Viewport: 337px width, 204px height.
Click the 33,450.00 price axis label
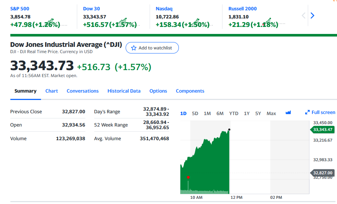[x=323, y=123]
